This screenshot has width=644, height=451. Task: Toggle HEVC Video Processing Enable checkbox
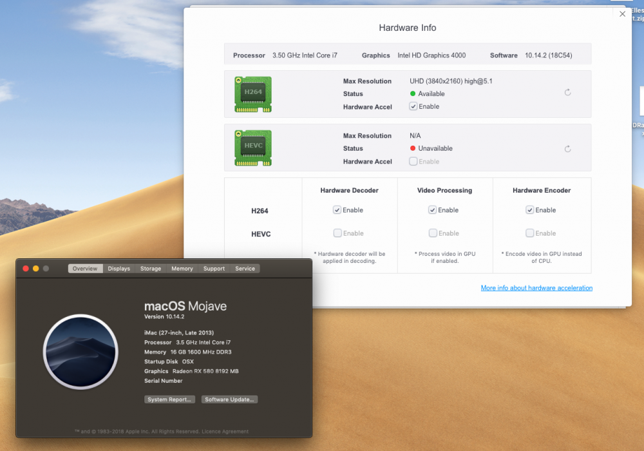point(433,233)
